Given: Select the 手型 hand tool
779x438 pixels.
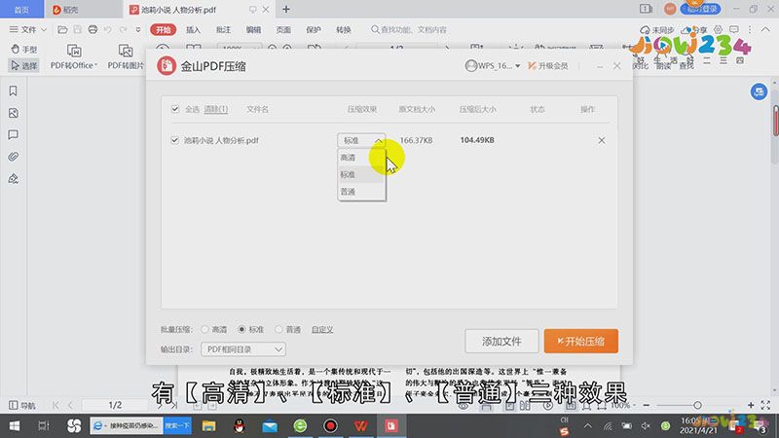Looking at the screenshot, I should coord(23,50).
